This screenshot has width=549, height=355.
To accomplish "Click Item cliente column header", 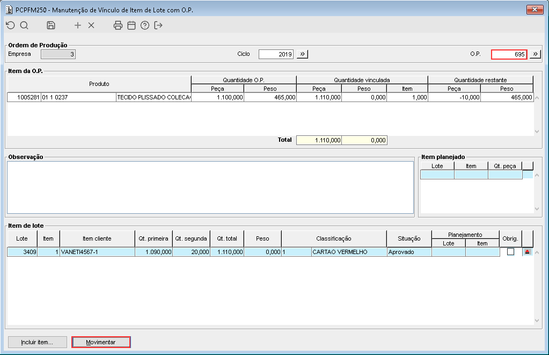I will pyautogui.click(x=97, y=238).
